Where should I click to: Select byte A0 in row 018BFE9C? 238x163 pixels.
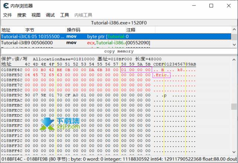[x=75, y=95]
